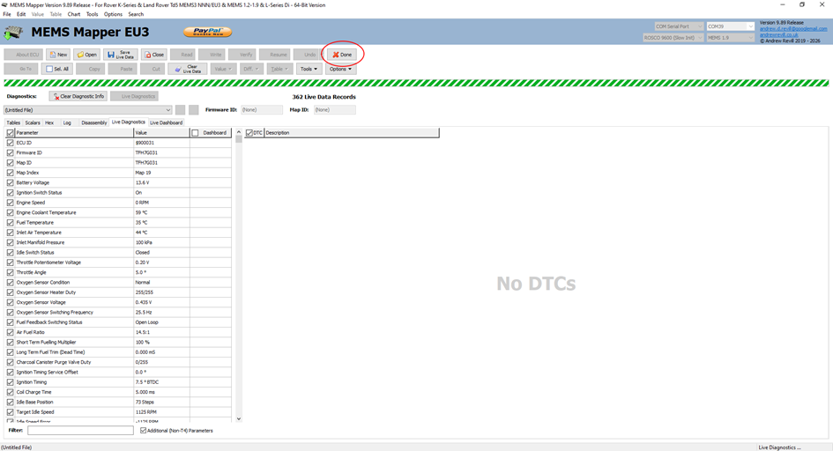The image size is (833, 451).
Task: Open the COM39 port dropdown
Action: [730, 26]
